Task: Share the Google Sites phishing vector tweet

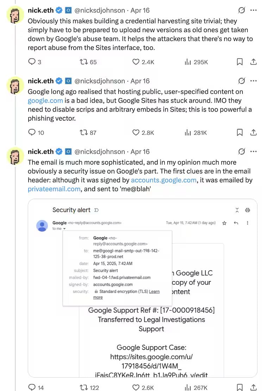Action: click(253, 133)
